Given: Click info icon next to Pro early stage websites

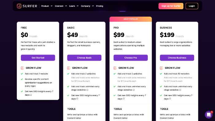Looking at the screenshot, I should coord(134,90).
